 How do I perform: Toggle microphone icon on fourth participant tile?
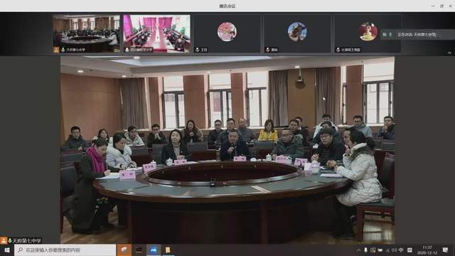(x=267, y=50)
